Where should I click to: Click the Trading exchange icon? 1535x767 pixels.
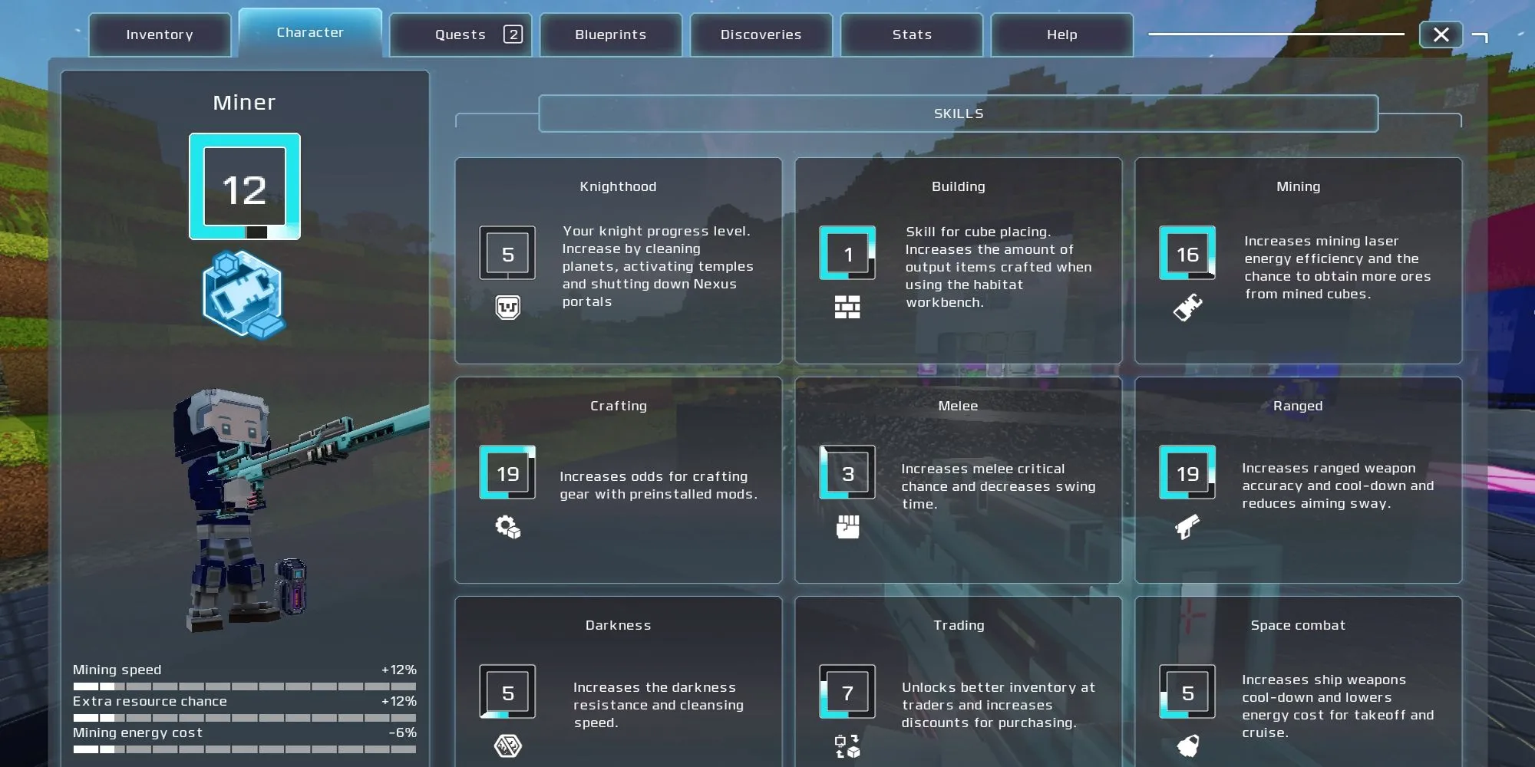tap(847, 746)
